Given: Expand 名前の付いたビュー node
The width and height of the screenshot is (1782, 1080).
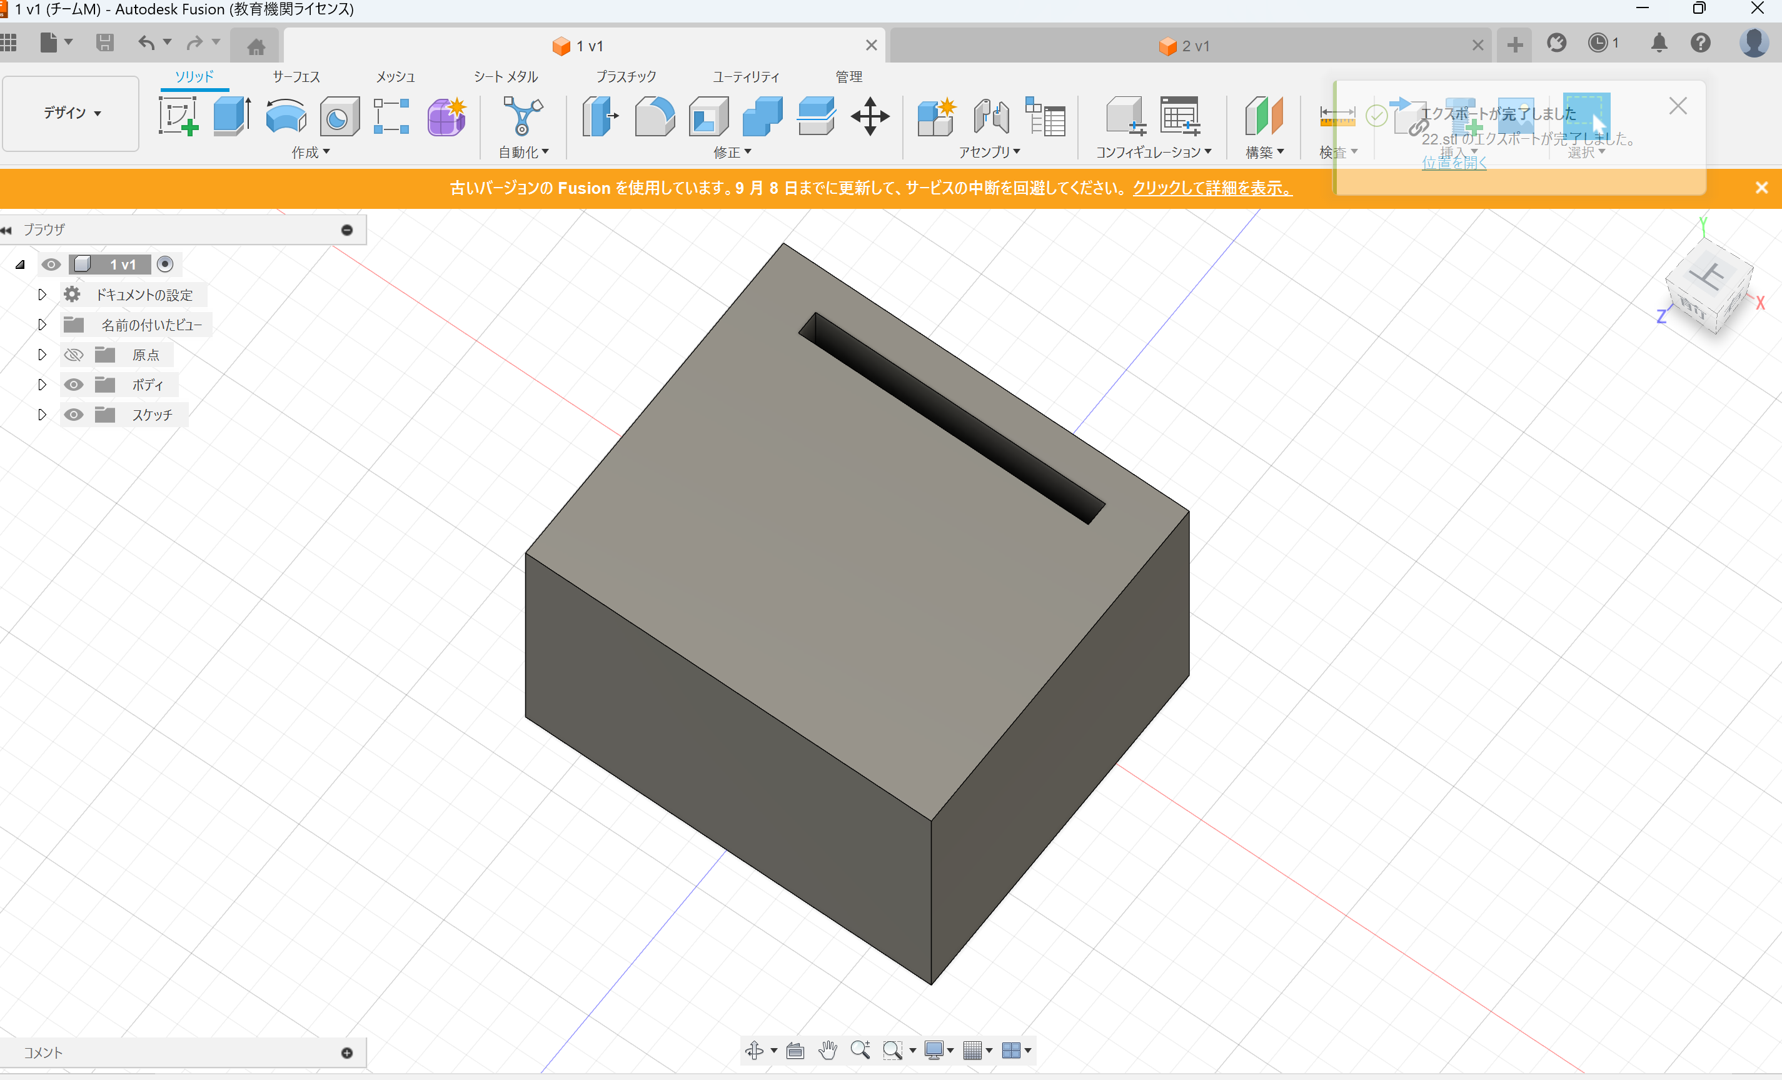Looking at the screenshot, I should click(42, 325).
